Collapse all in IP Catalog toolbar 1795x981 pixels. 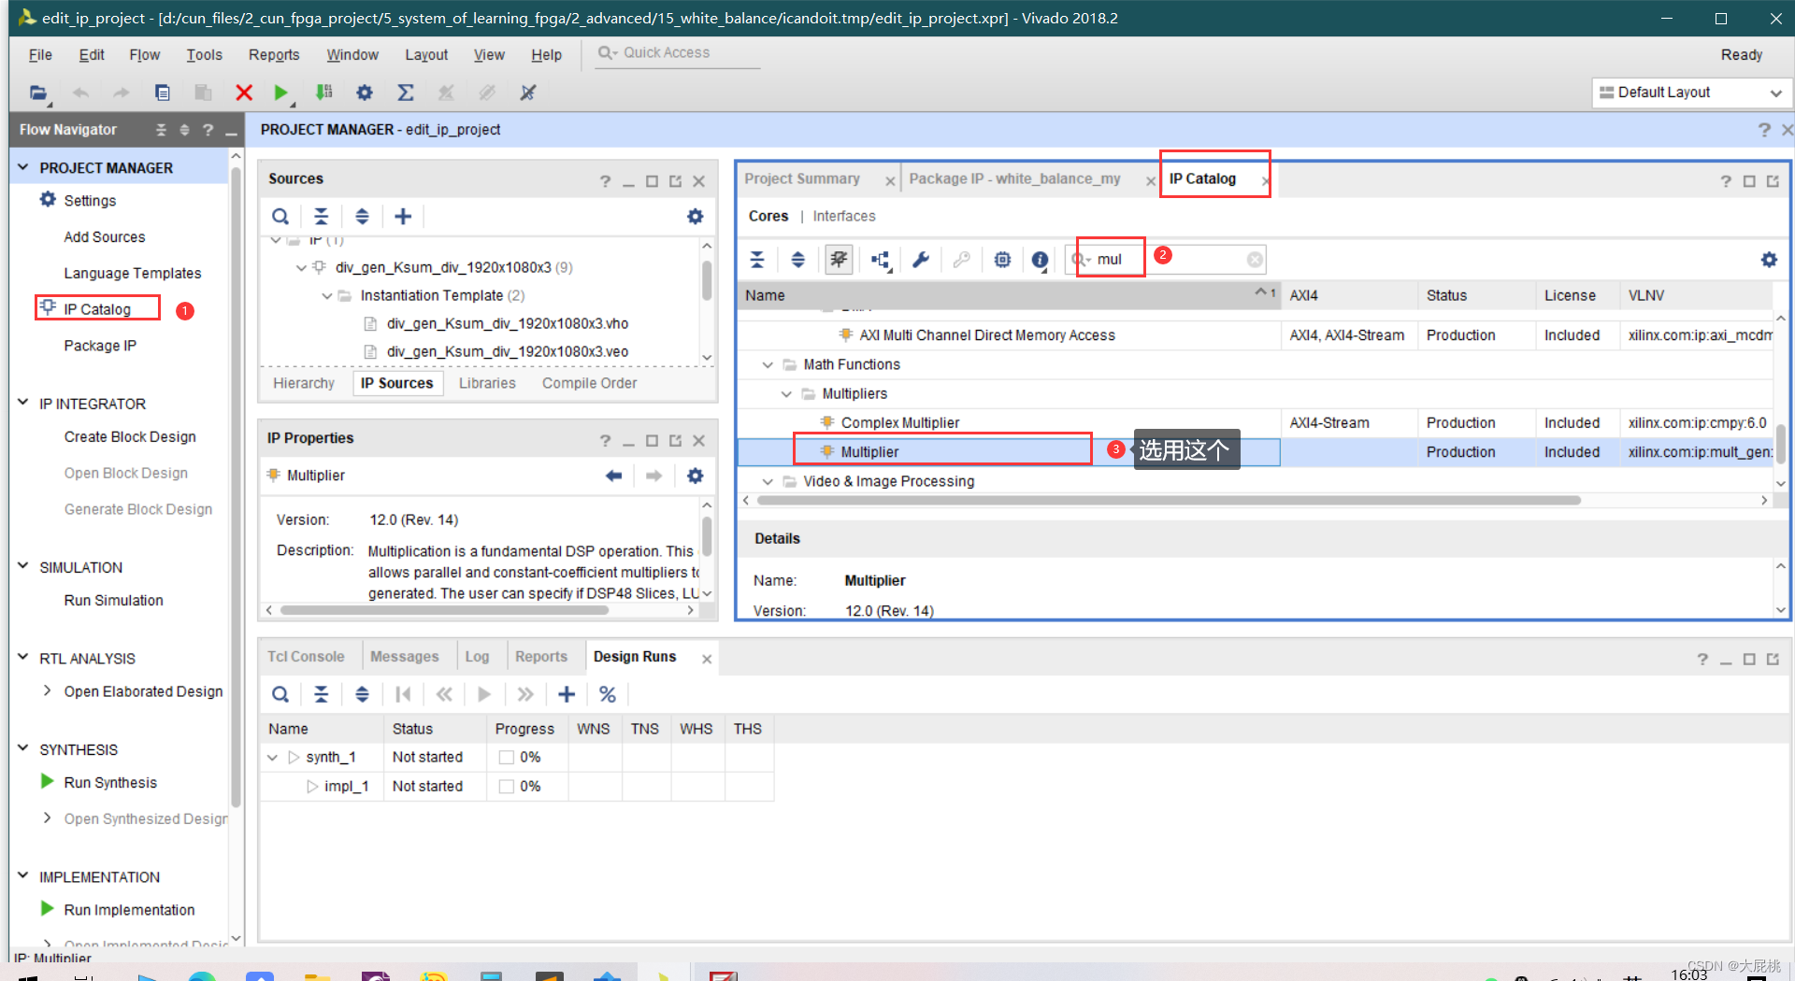[x=757, y=260]
